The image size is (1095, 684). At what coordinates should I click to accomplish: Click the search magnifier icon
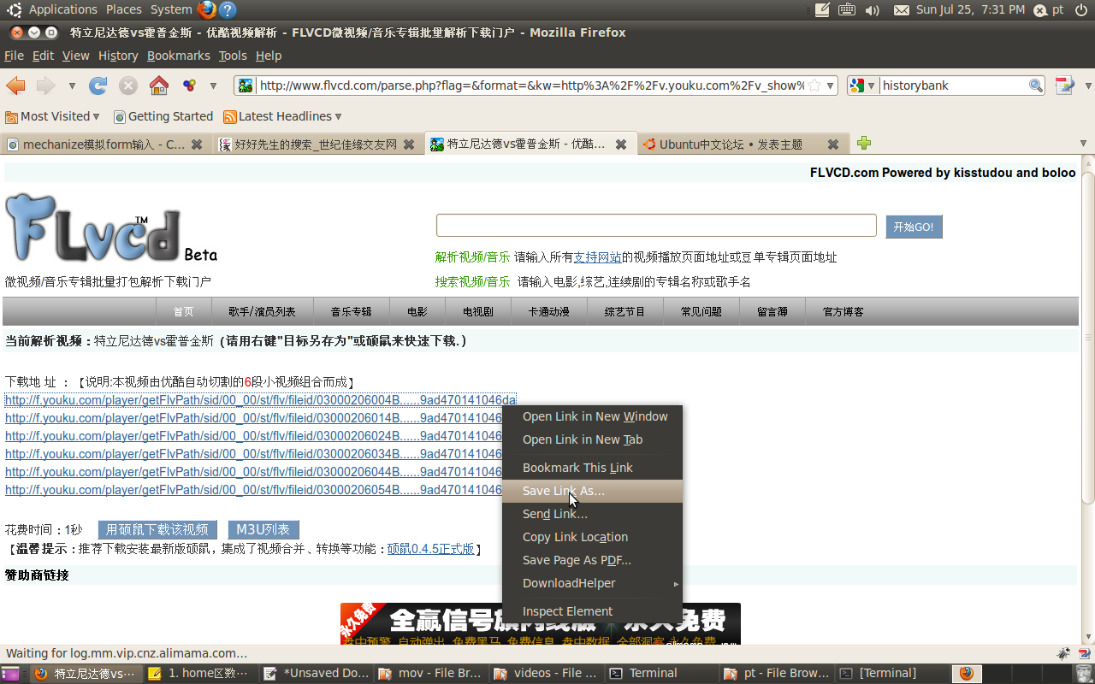pyautogui.click(x=1035, y=85)
